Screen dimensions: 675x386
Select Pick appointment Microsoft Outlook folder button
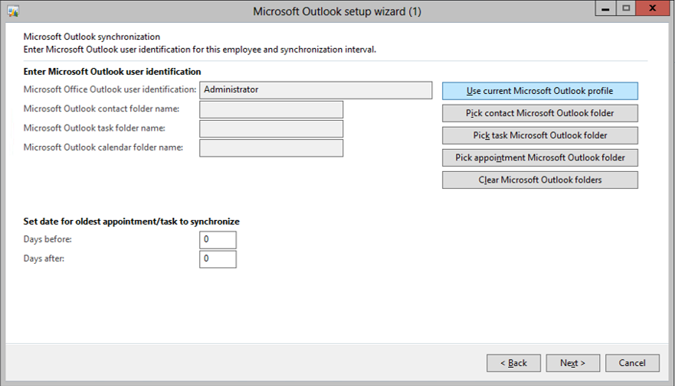(539, 157)
